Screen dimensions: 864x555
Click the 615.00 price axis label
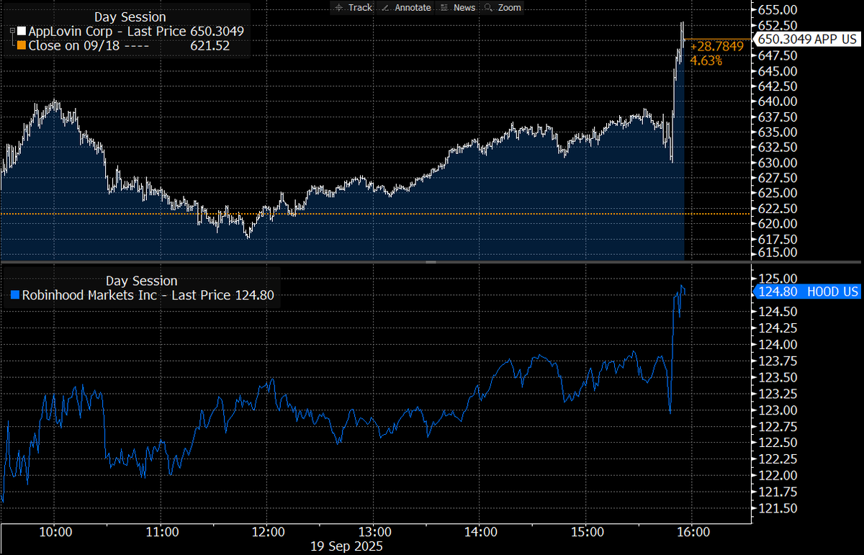click(x=778, y=253)
